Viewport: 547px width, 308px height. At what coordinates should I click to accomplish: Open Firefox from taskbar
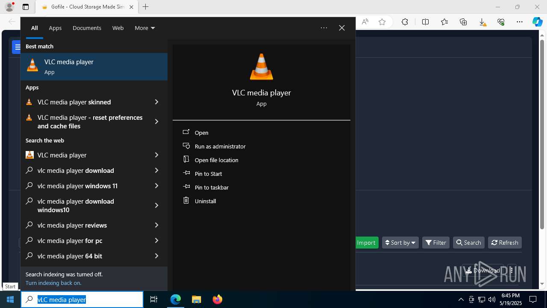click(x=218, y=299)
